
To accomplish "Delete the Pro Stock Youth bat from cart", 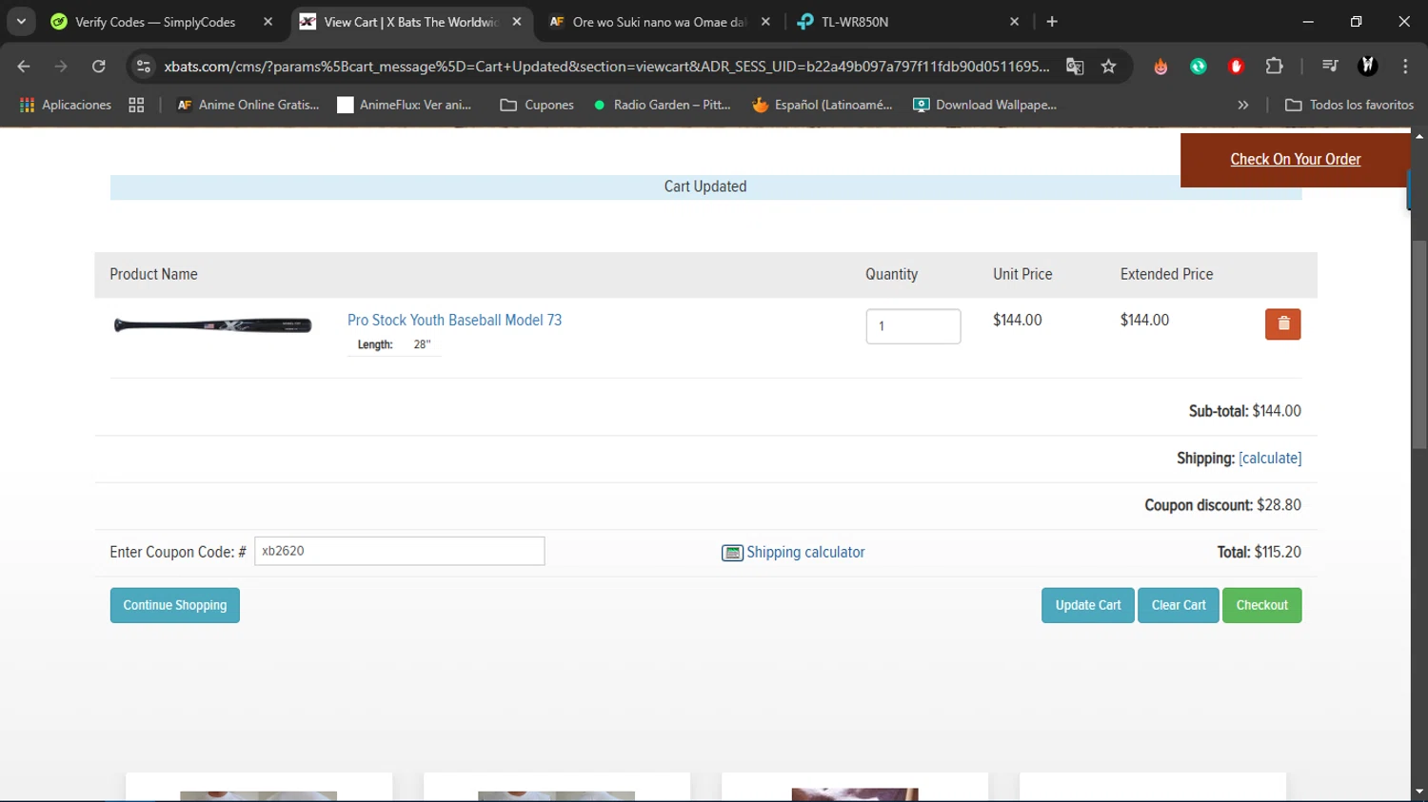I will 1282,324.
